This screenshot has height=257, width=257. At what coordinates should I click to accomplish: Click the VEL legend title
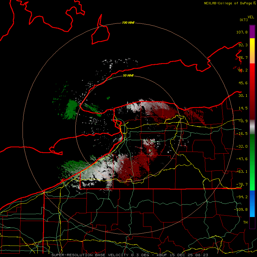point(251,17)
